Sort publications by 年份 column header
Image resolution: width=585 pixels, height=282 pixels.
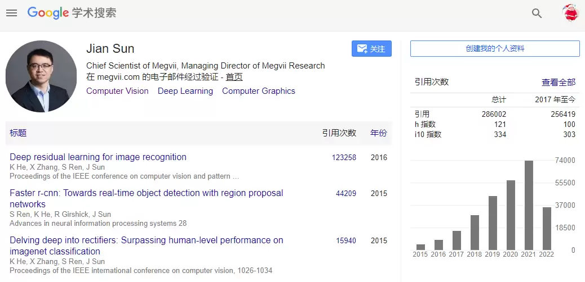click(x=378, y=133)
